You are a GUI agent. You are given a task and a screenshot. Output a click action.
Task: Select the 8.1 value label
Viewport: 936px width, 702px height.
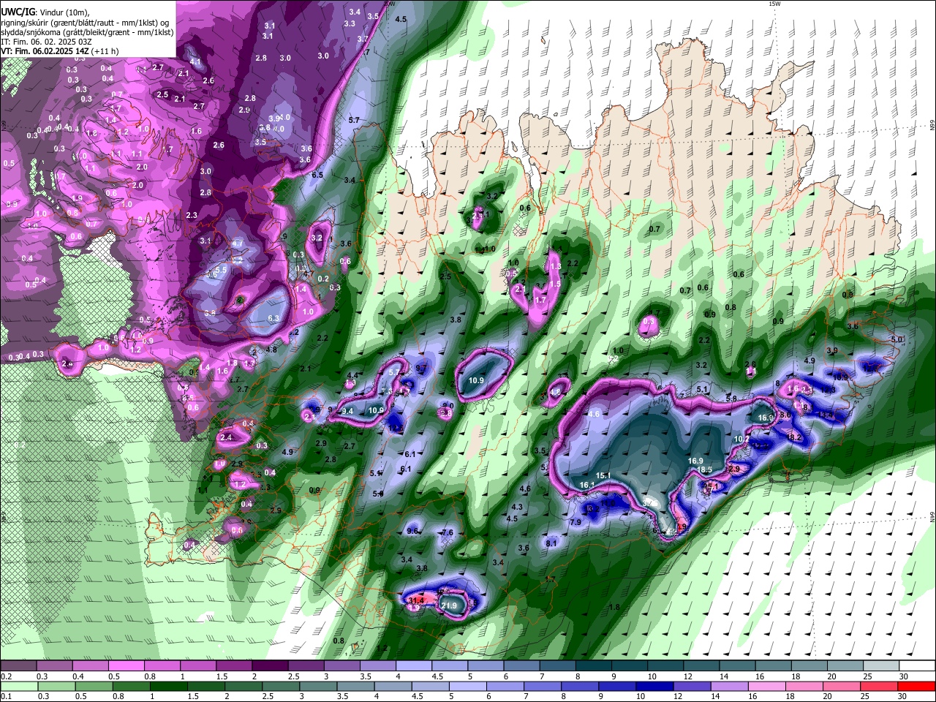point(551,543)
